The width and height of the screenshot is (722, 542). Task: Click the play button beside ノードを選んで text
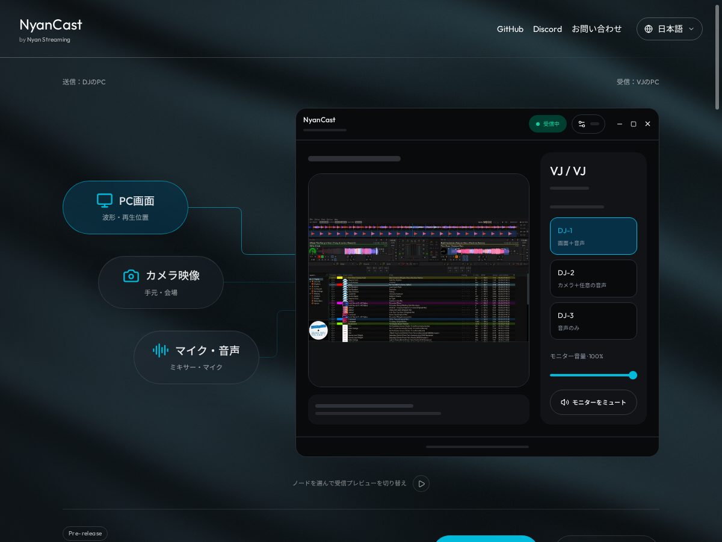click(x=421, y=484)
